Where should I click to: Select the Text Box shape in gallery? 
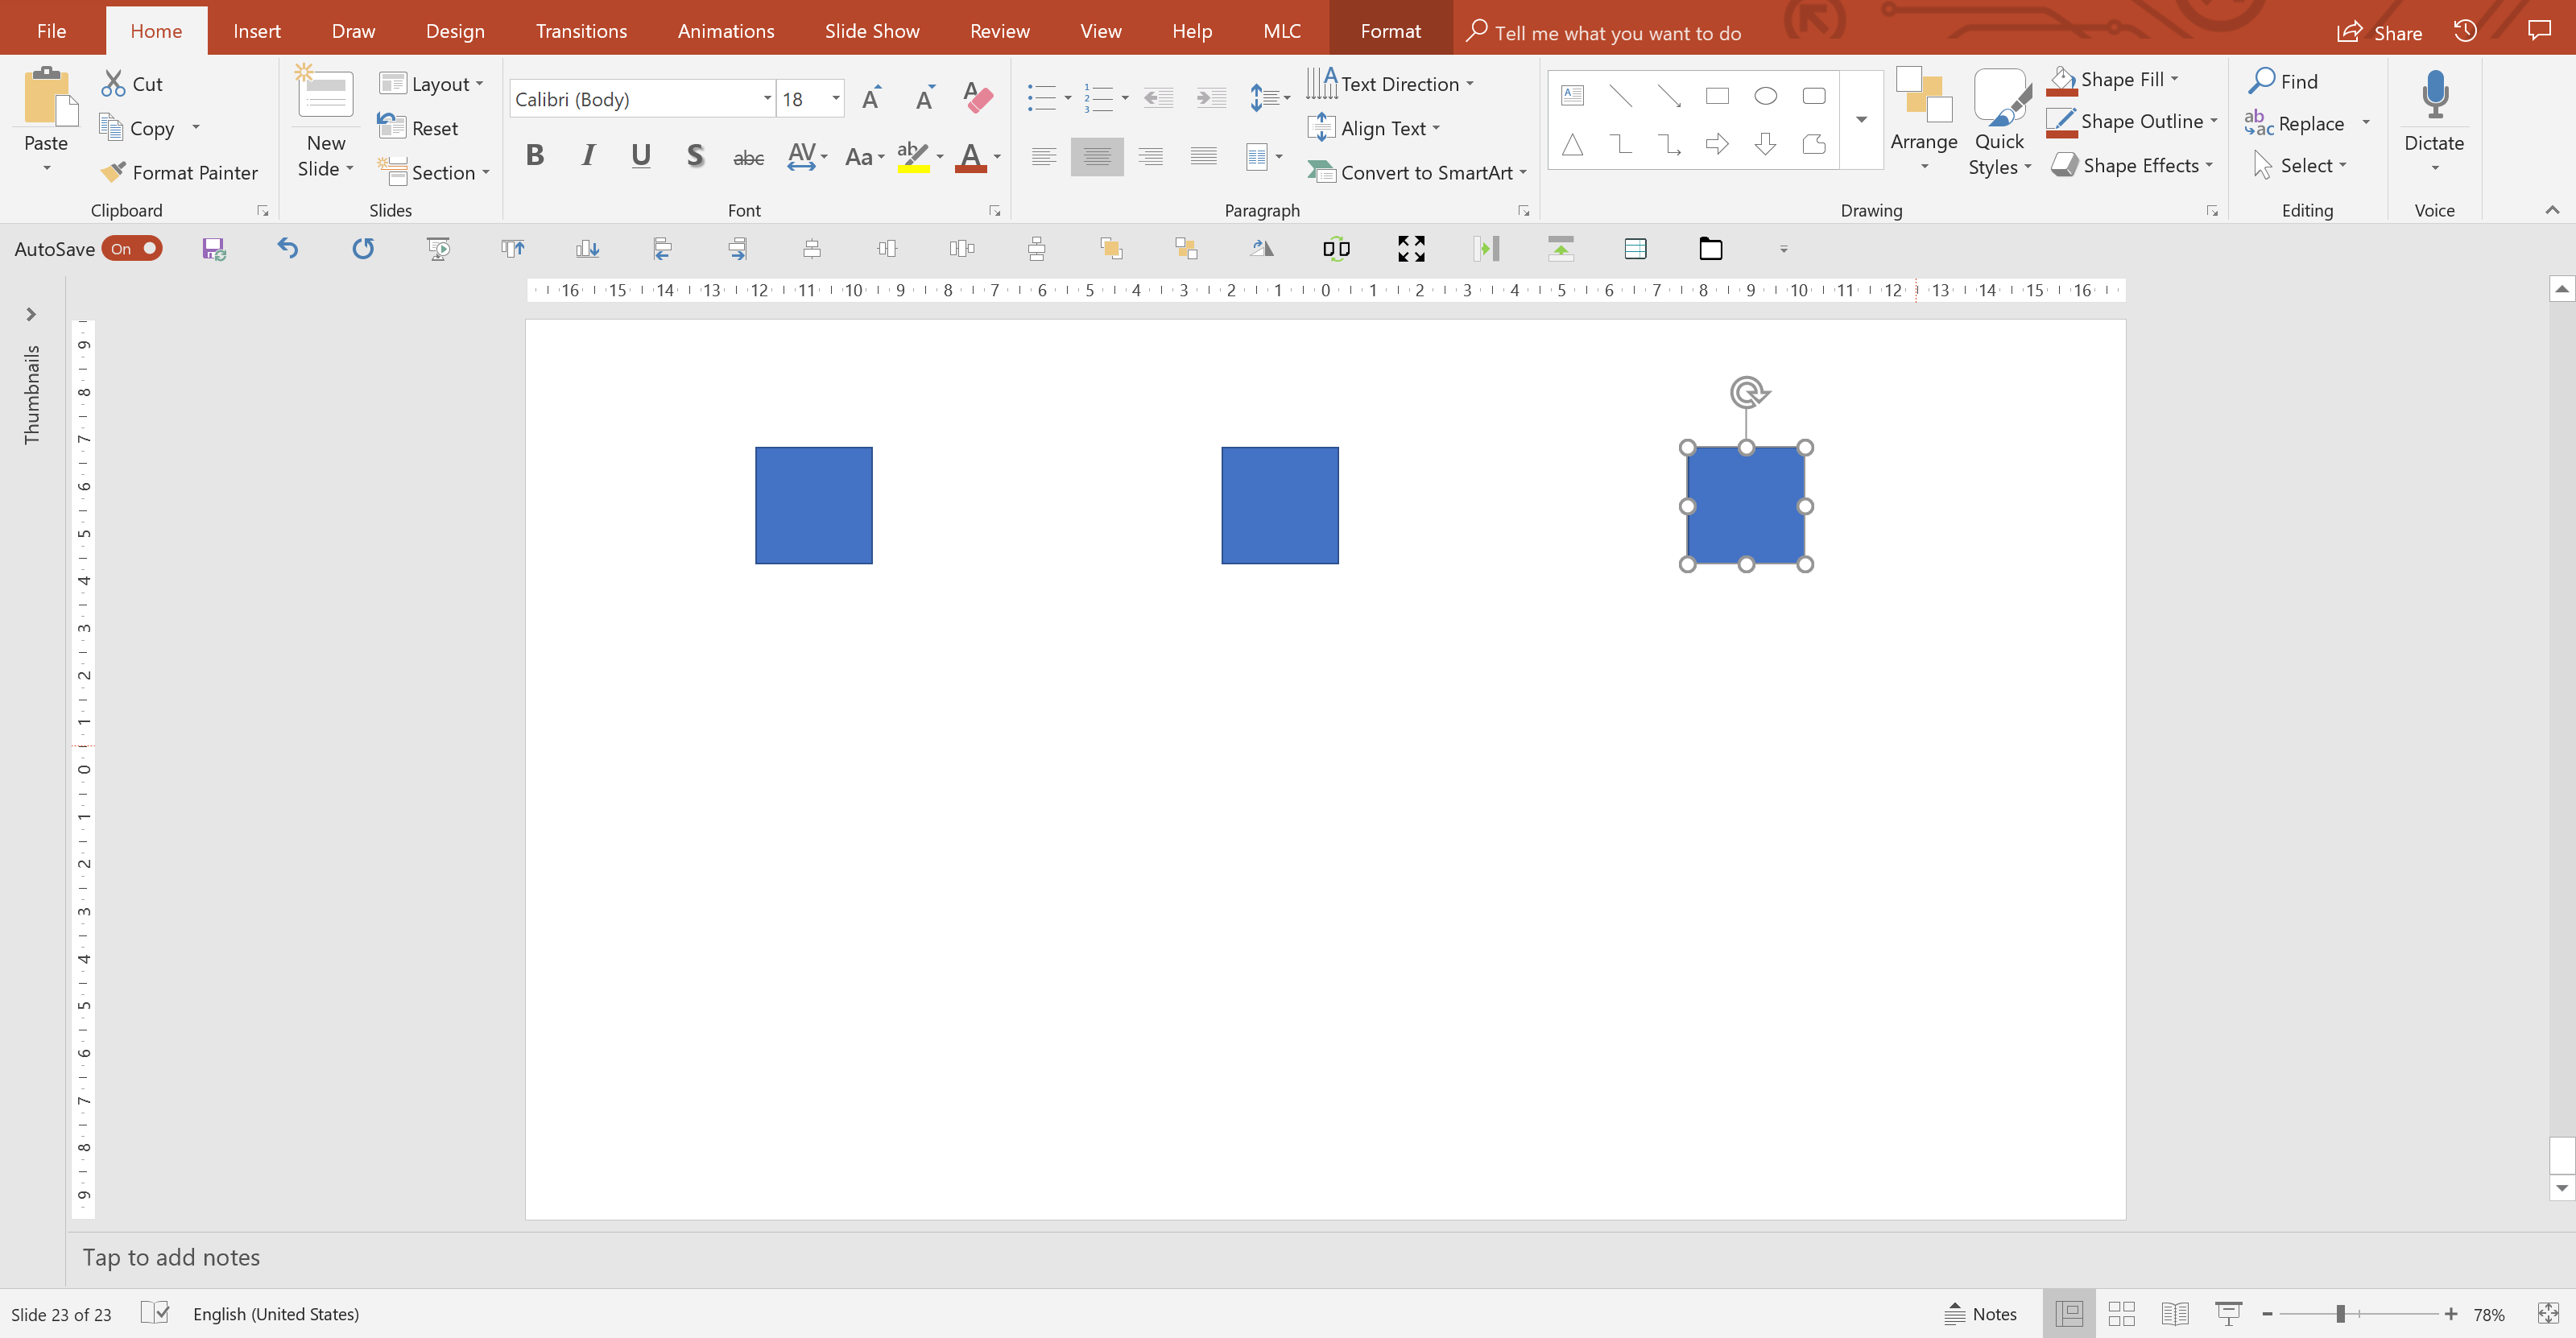coord(1572,96)
